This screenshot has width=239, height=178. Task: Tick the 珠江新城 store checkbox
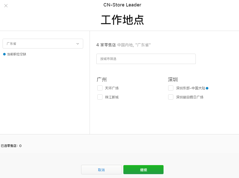(x=100, y=97)
